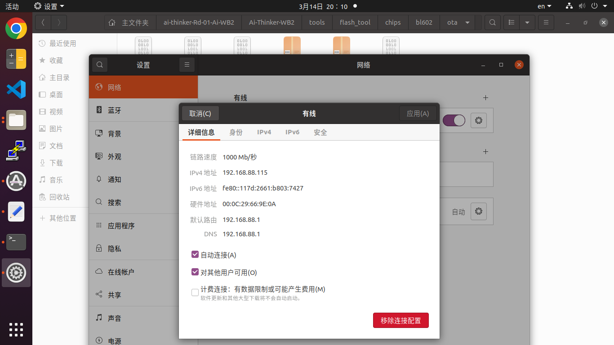The width and height of the screenshot is (614, 345).
Task: Toggle the wired connection switch
Action: (x=454, y=120)
